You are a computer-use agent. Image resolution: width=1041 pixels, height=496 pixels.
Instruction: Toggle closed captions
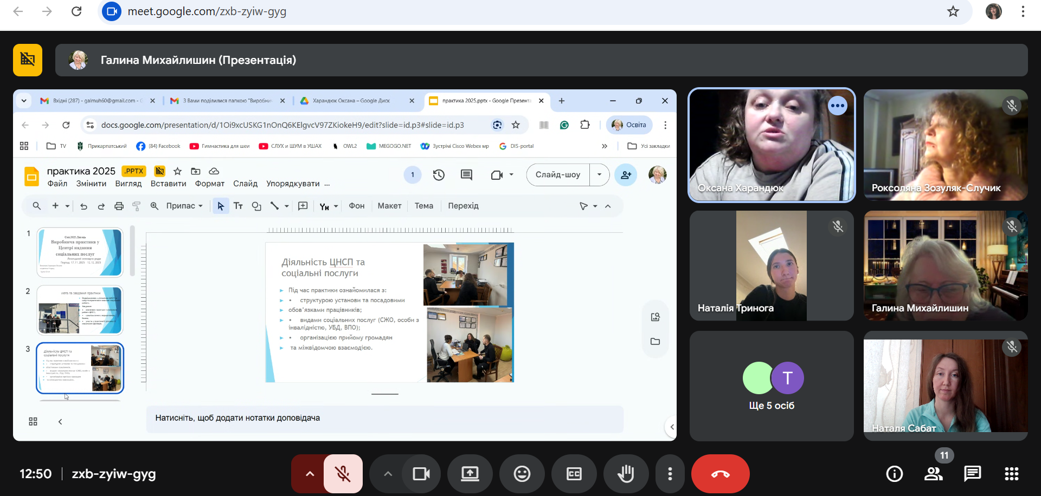pos(574,474)
